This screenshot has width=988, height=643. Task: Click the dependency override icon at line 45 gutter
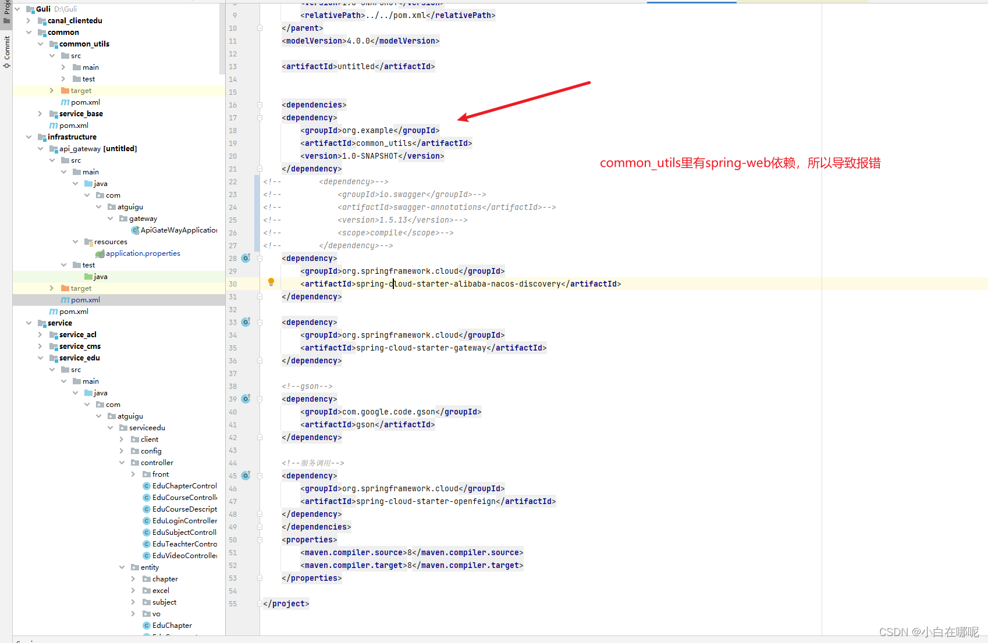(x=246, y=476)
